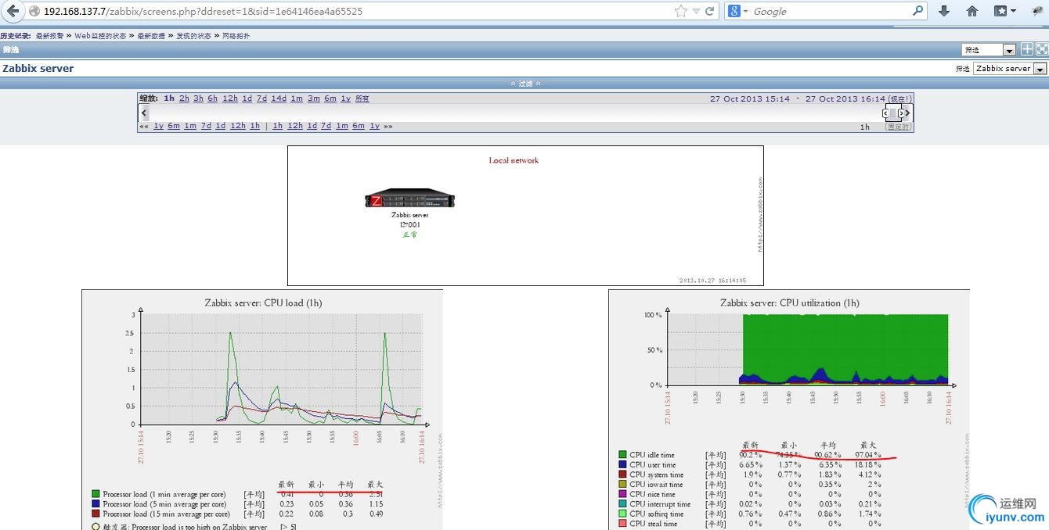Open 最新数据 in history breadcrumbs

click(151, 36)
